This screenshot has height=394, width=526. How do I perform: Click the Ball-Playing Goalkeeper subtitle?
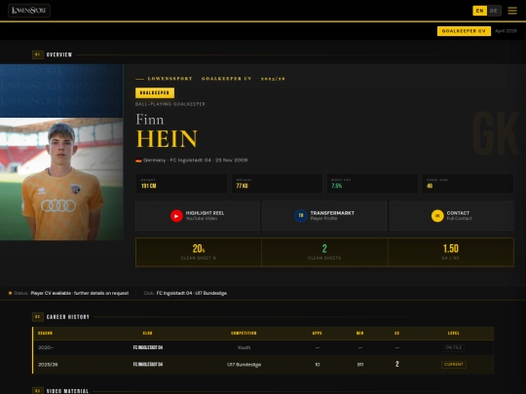[170, 104]
